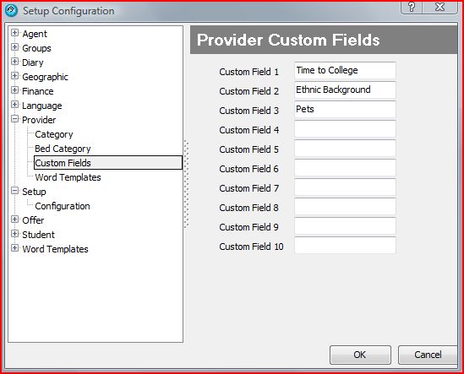Image resolution: width=464 pixels, height=374 pixels.
Task: Expand the Agent tree node
Action: click(x=14, y=33)
